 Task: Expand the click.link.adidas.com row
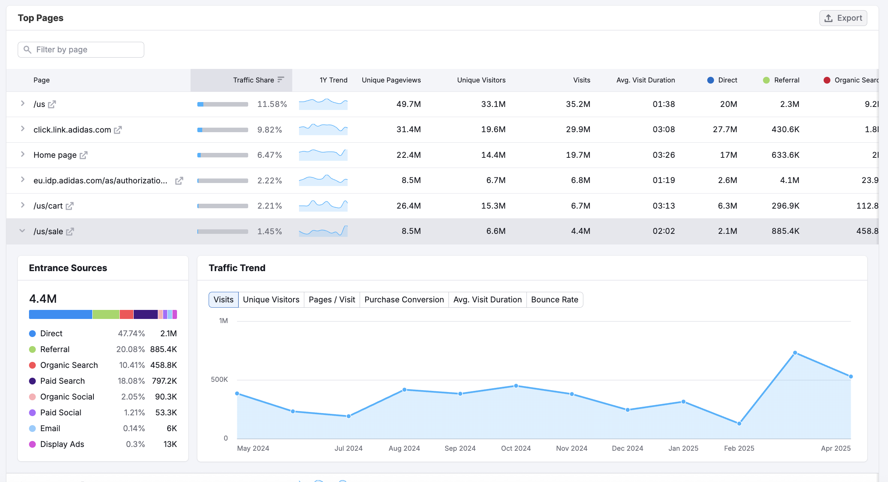[23, 129]
